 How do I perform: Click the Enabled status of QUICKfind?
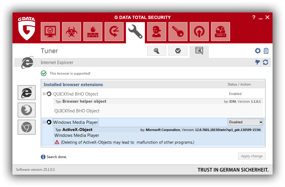click(235, 94)
